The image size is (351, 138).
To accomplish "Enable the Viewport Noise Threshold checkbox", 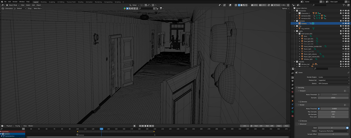I will tap(319, 95).
